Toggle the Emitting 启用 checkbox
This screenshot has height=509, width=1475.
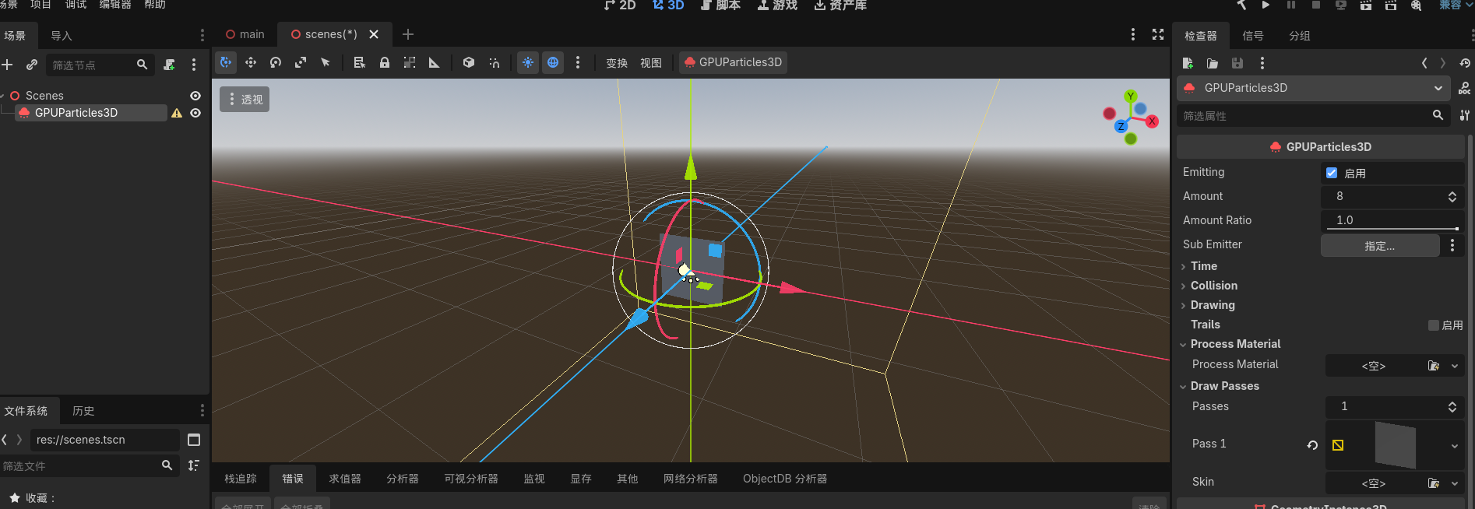coord(1332,173)
